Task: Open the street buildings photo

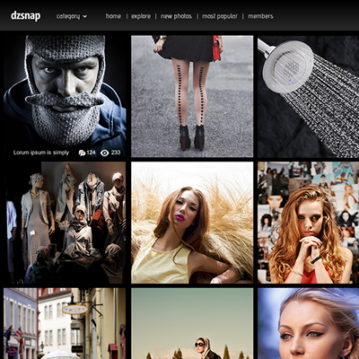Action: 65,323
